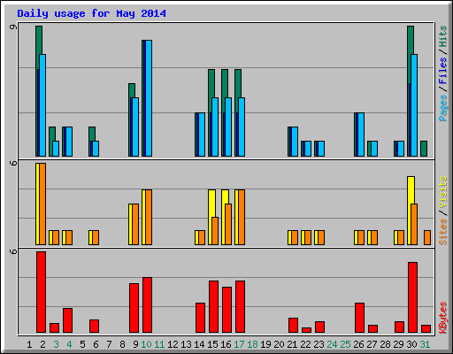Click day label 16 on the axis
453x354 pixels.
[x=226, y=344]
